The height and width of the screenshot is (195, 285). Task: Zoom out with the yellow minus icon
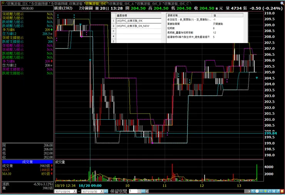pyautogui.click(x=261, y=191)
